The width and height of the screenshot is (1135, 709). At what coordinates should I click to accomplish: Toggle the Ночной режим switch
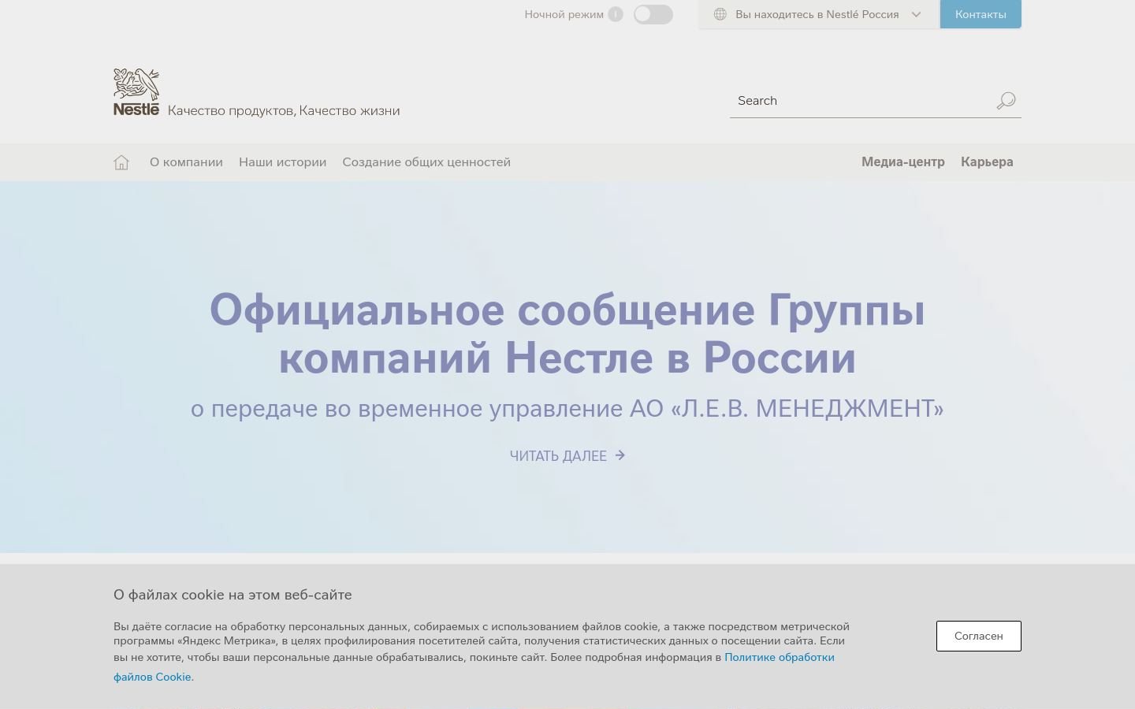653,14
